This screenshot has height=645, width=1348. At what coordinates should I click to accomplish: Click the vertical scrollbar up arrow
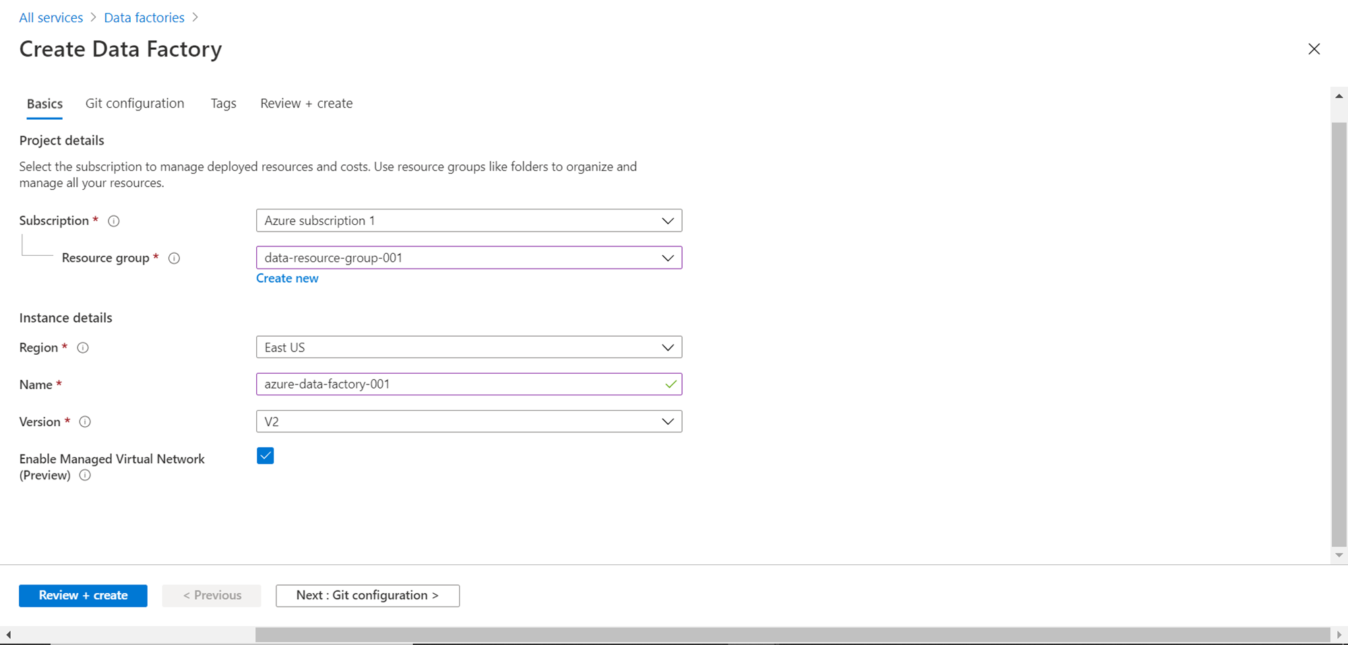1339,96
